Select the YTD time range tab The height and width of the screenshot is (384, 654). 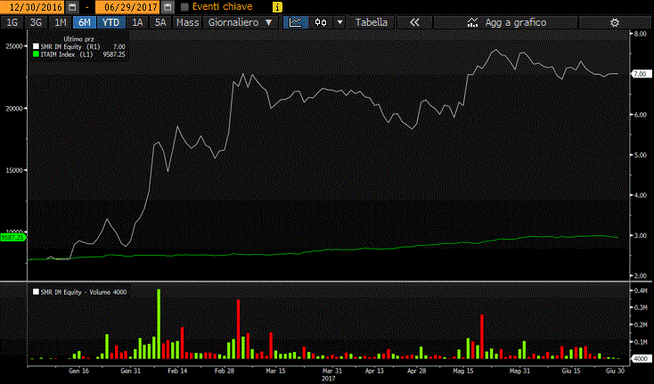(110, 21)
